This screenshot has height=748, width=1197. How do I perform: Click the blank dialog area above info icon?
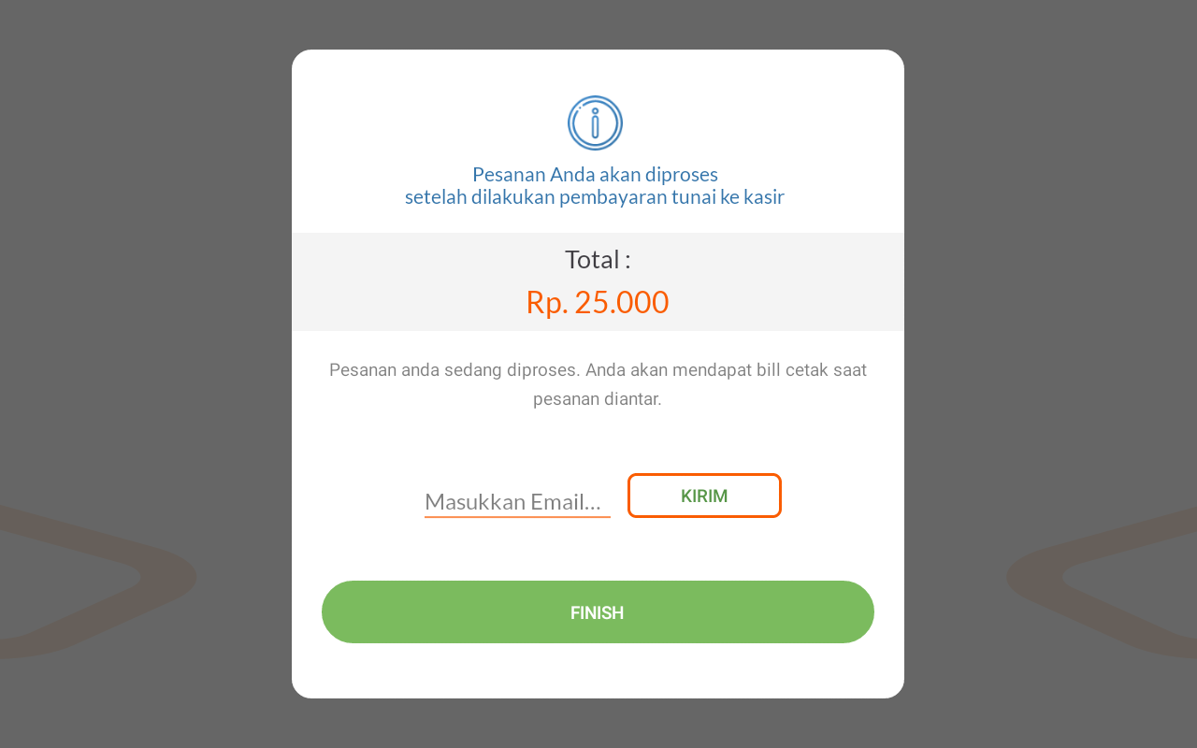point(598,72)
